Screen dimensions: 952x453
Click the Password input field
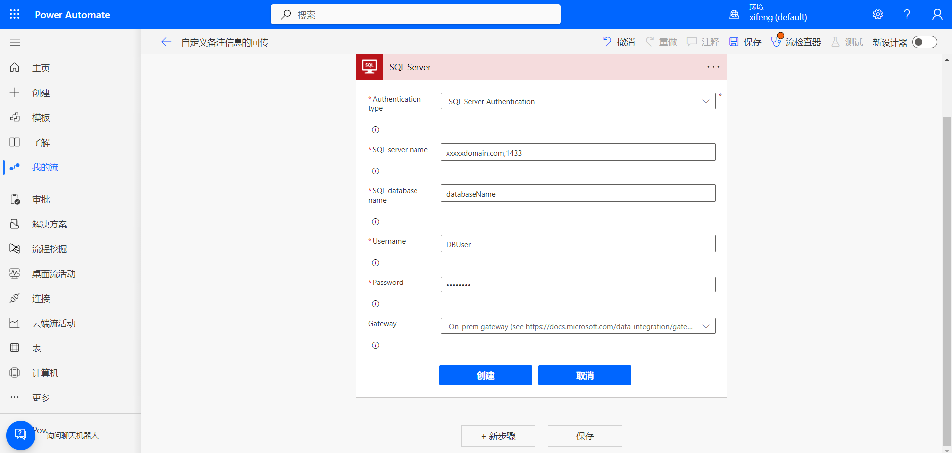(578, 284)
